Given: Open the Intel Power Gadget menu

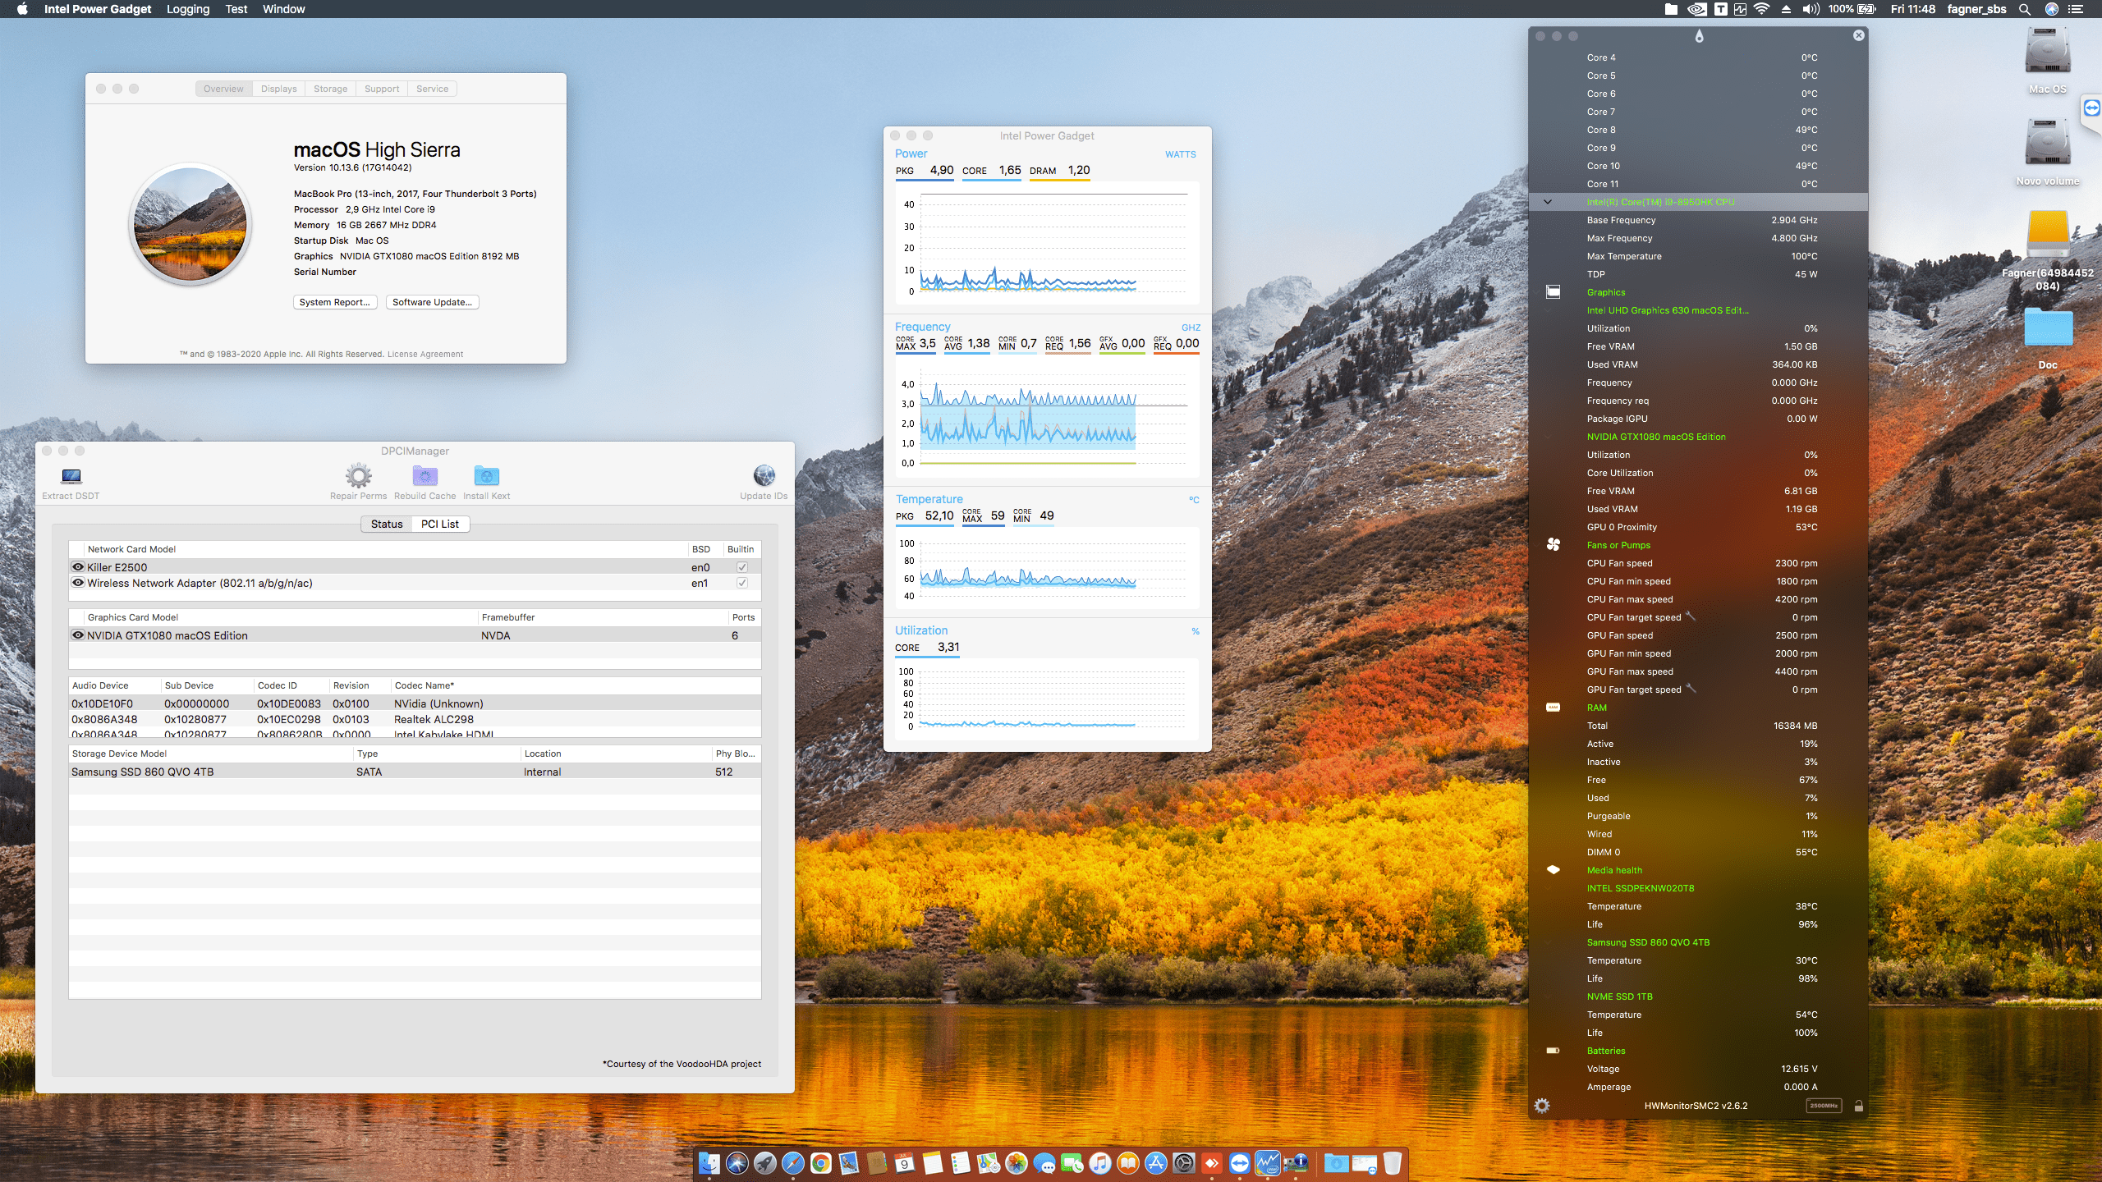Looking at the screenshot, I should pos(98,9).
